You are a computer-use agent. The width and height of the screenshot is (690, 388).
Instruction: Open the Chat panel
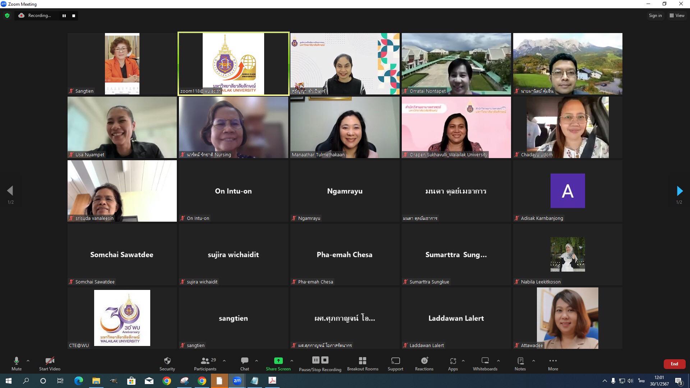245,364
